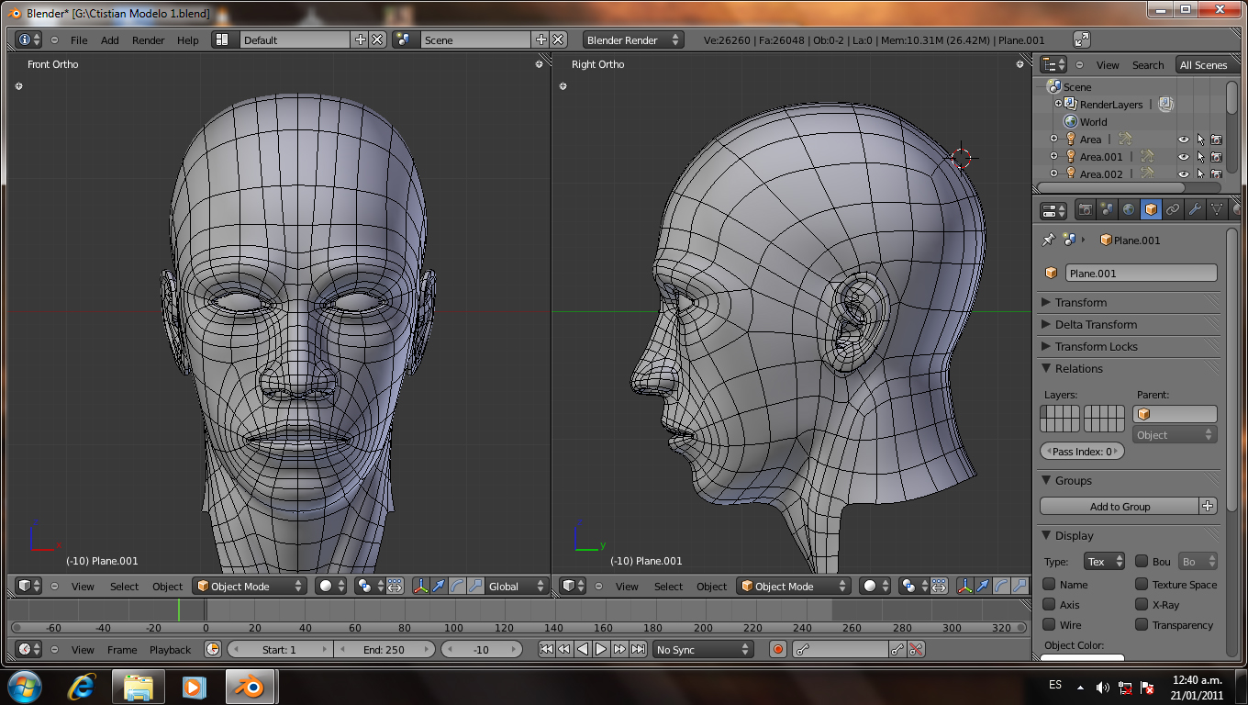The height and width of the screenshot is (705, 1248).
Task: Click the Object Color swatch
Action: point(1083,657)
